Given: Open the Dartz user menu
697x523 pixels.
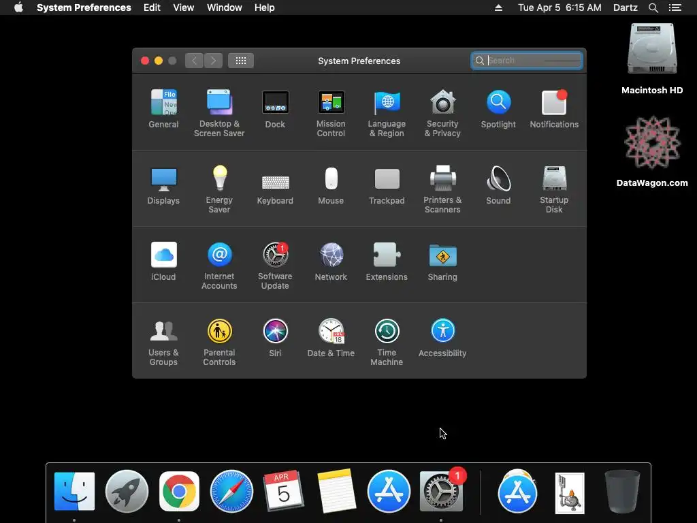Looking at the screenshot, I should 625,7.
